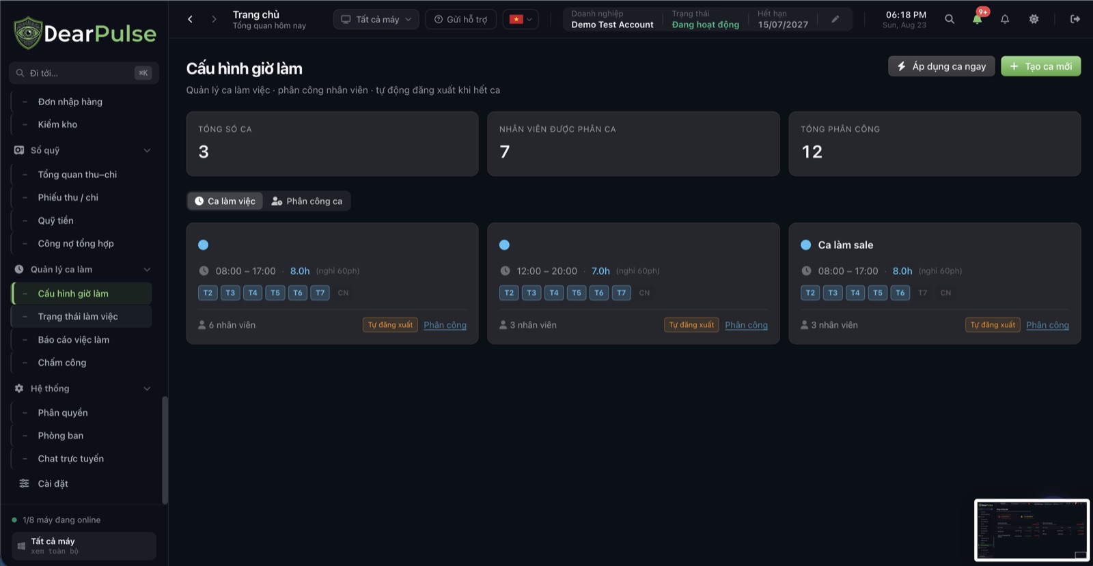This screenshot has height=566, width=1093.
Task: Collapse the Sổ quỹ sidebar section
Action: point(147,150)
